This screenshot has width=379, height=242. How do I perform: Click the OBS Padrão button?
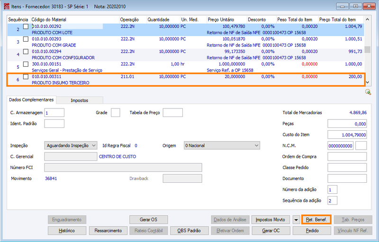click(x=189, y=231)
